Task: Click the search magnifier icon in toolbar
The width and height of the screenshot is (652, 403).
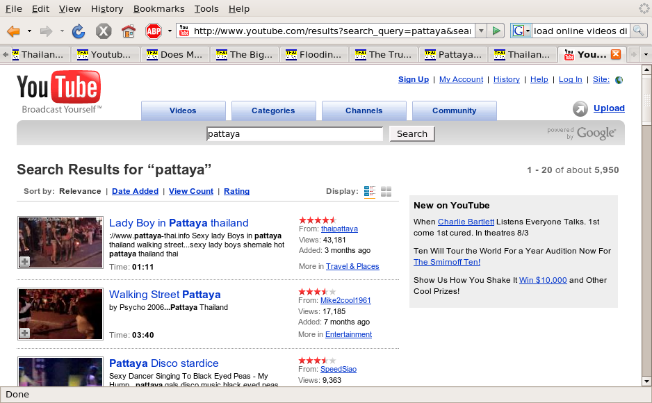Action: 638,31
